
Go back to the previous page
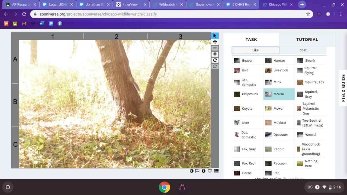click(6, 14)
